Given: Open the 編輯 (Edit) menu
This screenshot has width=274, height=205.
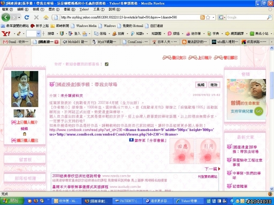Looking at the screenshot, I should click(23, 9).
